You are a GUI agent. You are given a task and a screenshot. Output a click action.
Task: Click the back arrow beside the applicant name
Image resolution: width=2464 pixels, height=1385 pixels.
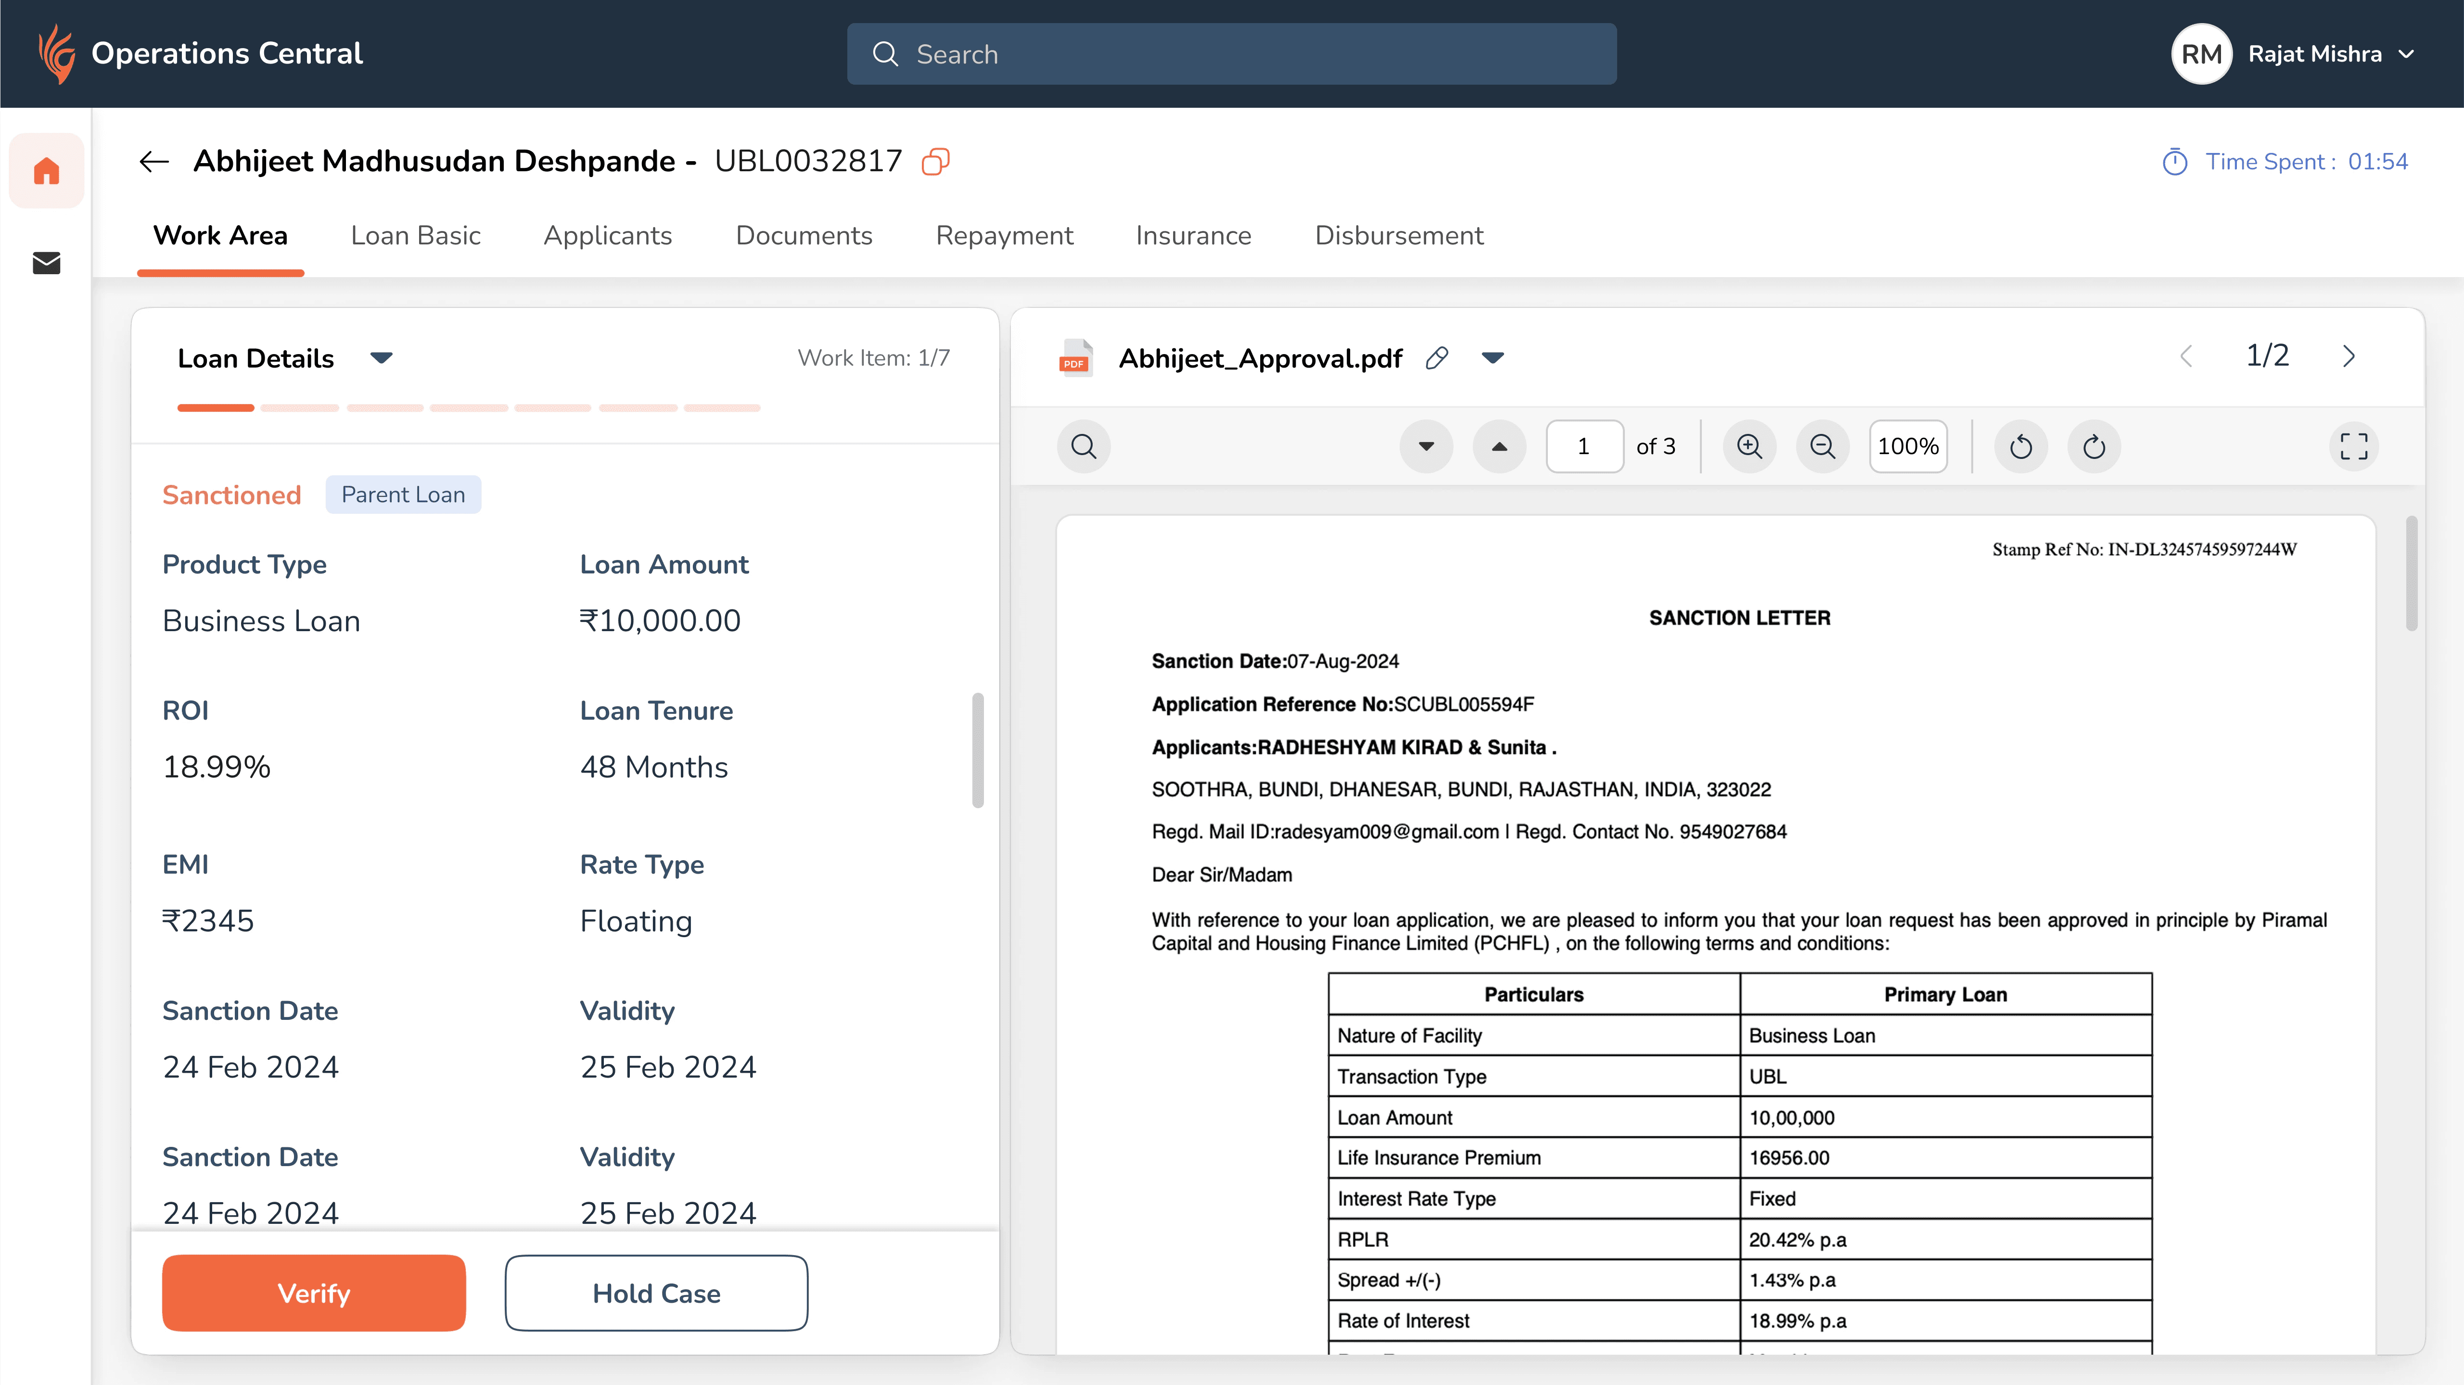click(154, 162)
